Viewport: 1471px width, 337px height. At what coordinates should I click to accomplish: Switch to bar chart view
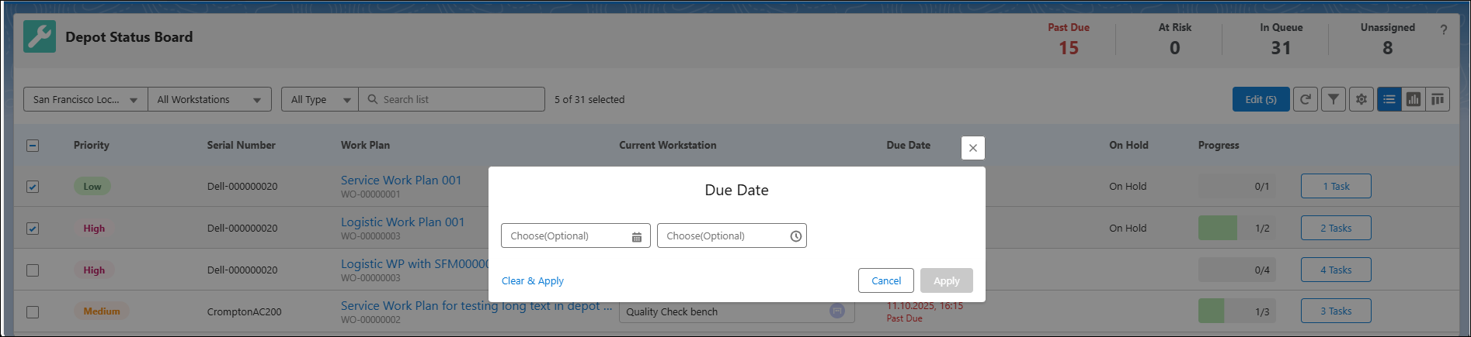tap(1414, 99)
